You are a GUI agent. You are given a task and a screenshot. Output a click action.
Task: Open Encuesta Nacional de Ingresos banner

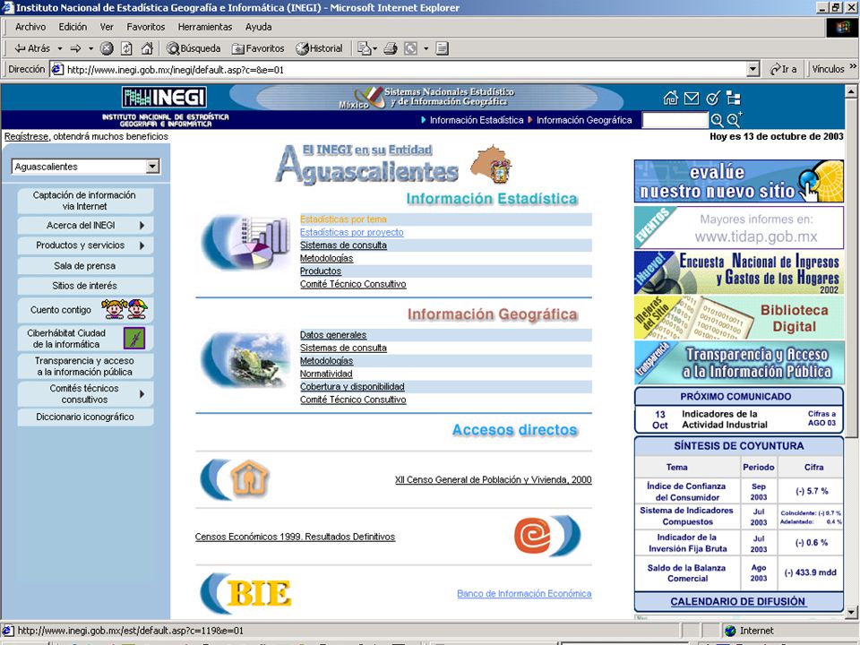point(739,272)
